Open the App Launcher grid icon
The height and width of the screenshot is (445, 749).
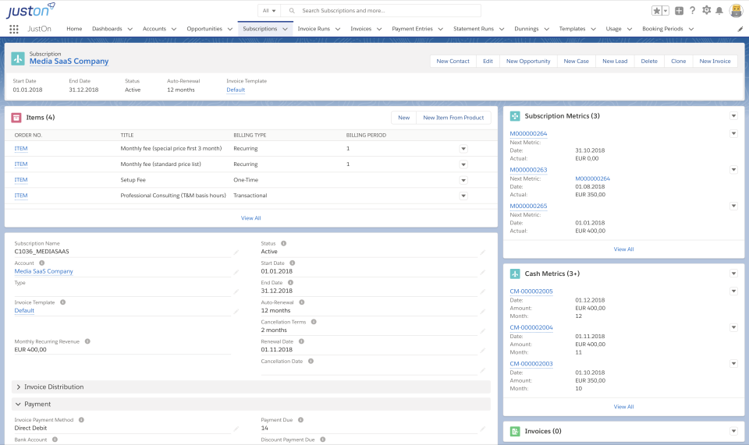tap(14, 29)
